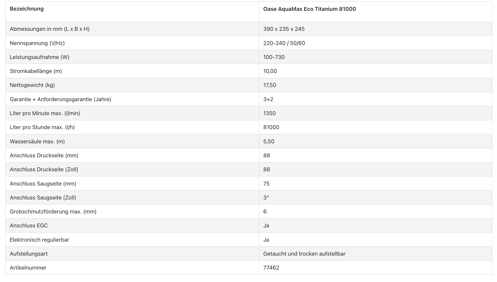Click the "Wassersäule max. (m)" label
This screenshot has height=282, width=497.
[37, 142]
